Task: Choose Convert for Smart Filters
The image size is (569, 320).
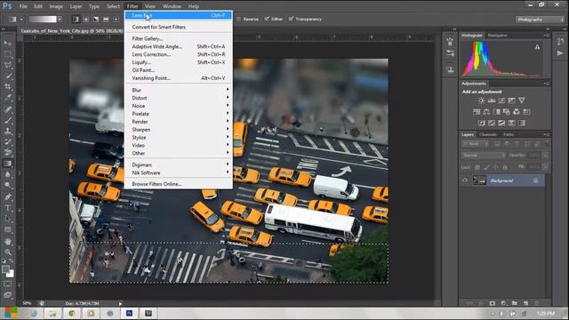Action: [178, 28]
